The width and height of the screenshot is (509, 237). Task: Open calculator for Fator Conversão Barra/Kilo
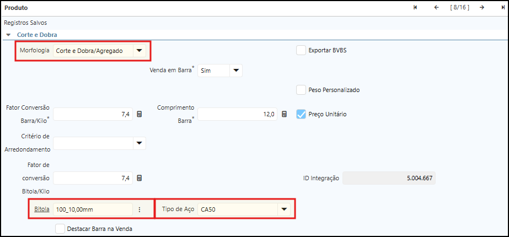(140, 114)
